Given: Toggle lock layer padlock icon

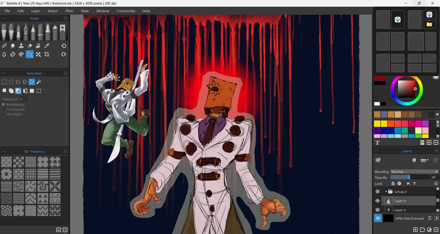Looking at the screenshot, I should tap(393, 183).
